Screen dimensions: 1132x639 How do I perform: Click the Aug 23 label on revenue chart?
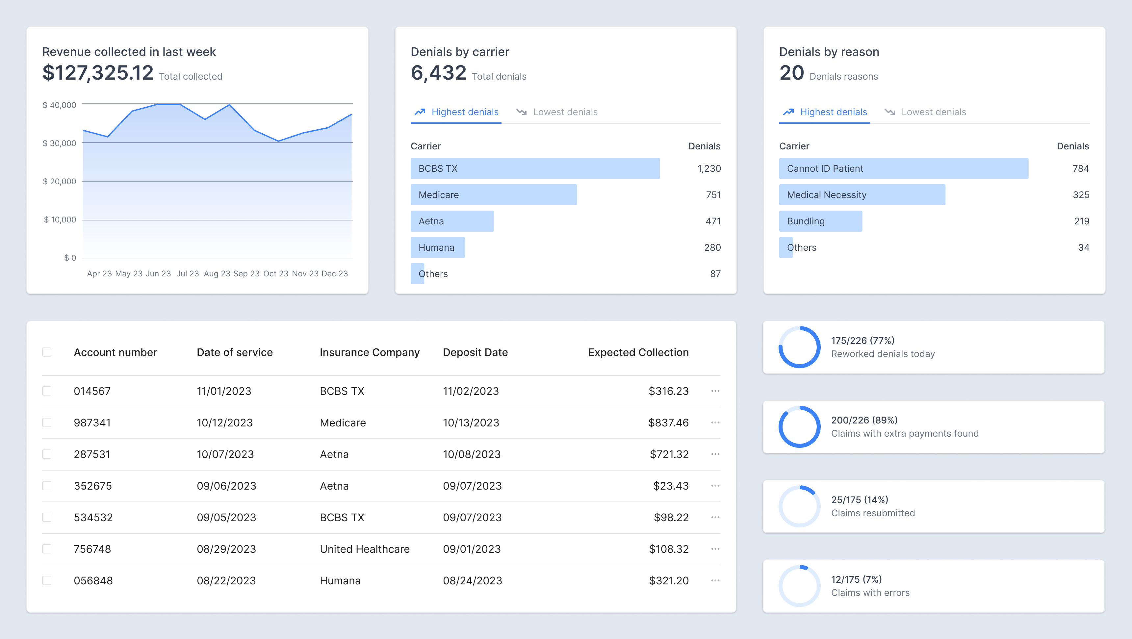pos(217,274)
